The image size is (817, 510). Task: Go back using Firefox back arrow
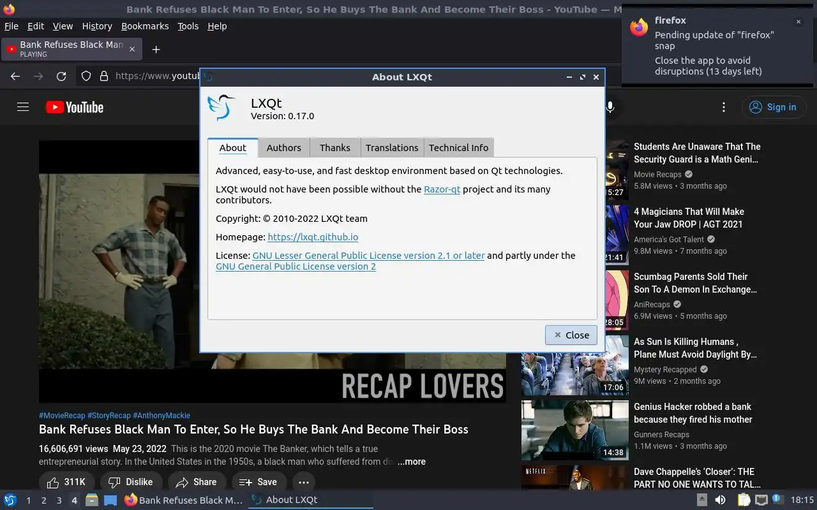15,76
